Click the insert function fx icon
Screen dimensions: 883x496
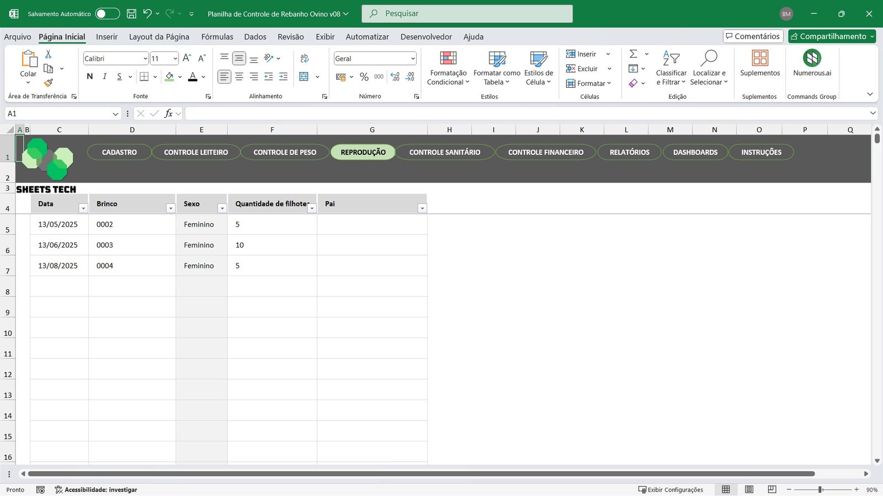[x=168, y=114]
